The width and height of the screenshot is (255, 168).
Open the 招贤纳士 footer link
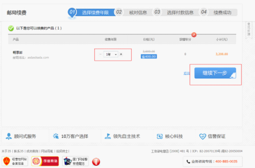62,151
